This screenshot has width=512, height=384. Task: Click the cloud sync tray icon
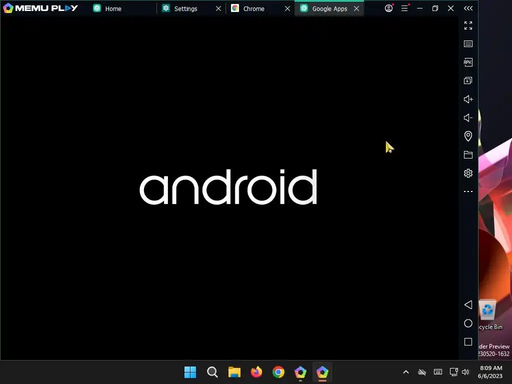pos(422,372)
